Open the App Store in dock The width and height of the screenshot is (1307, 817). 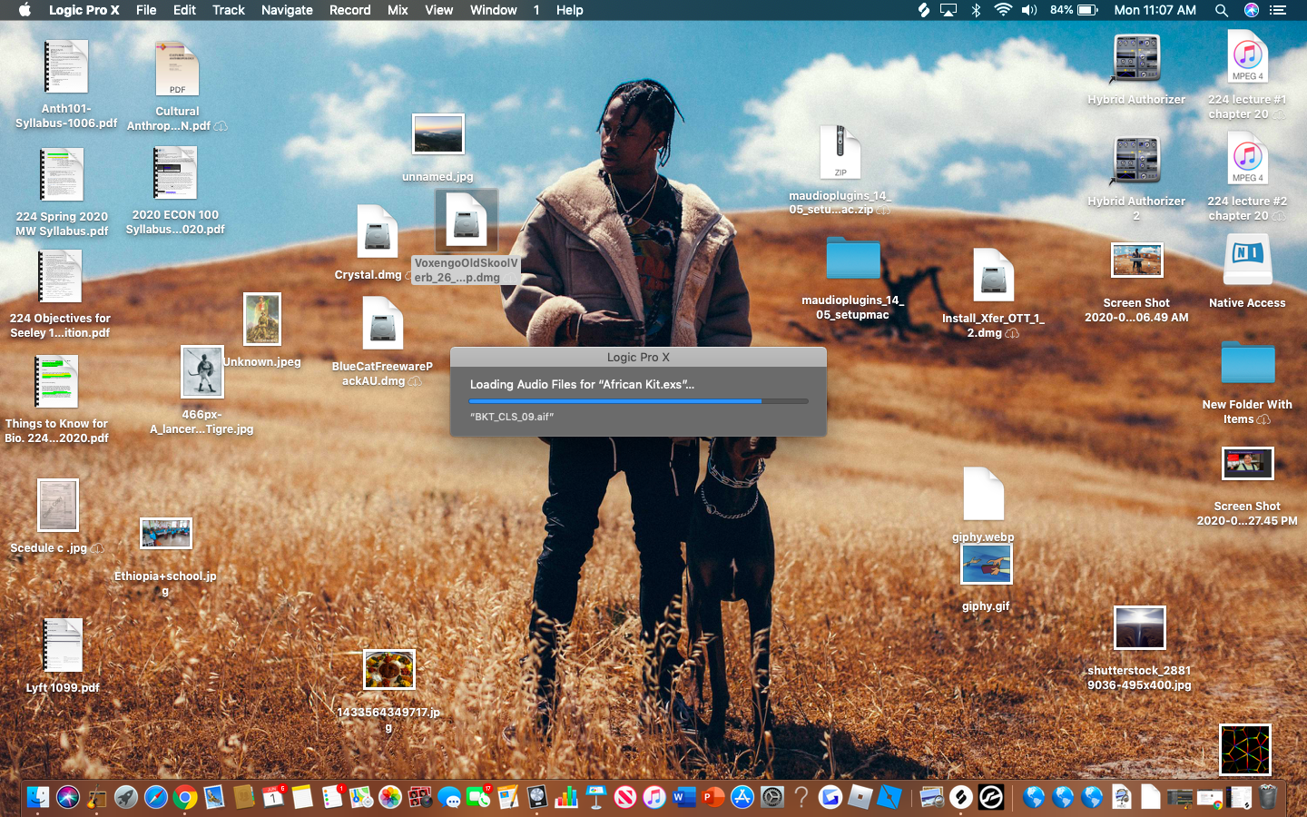point(742,797)
